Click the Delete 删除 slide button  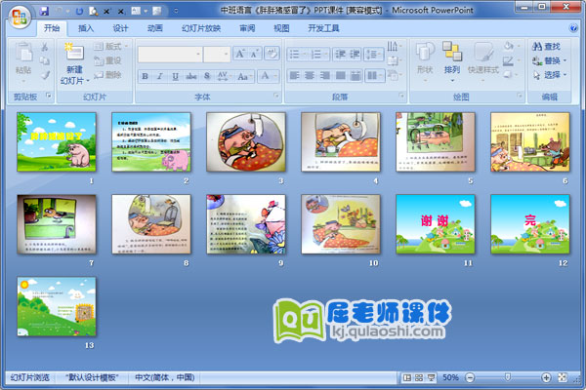pos(107,75)
